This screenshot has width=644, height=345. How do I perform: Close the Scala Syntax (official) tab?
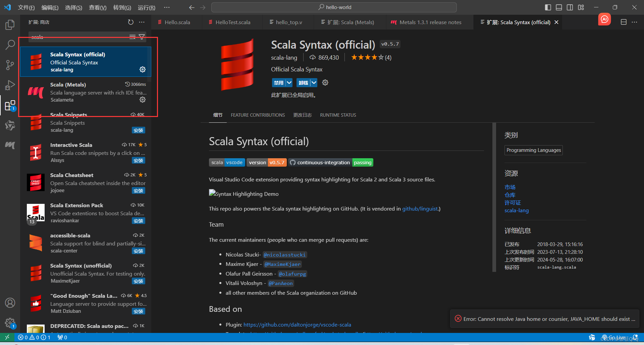point(556,22)
